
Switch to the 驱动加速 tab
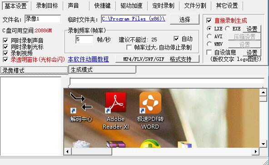click(x=131, y=5)
